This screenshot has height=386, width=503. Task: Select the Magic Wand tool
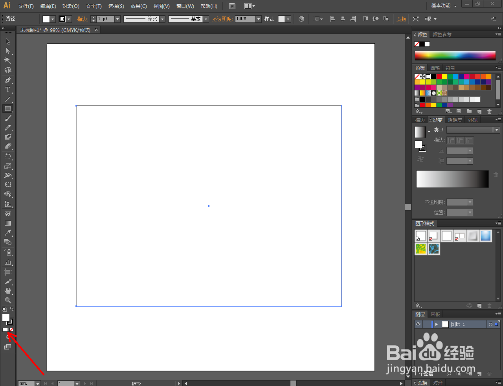(x=8, y=61)
